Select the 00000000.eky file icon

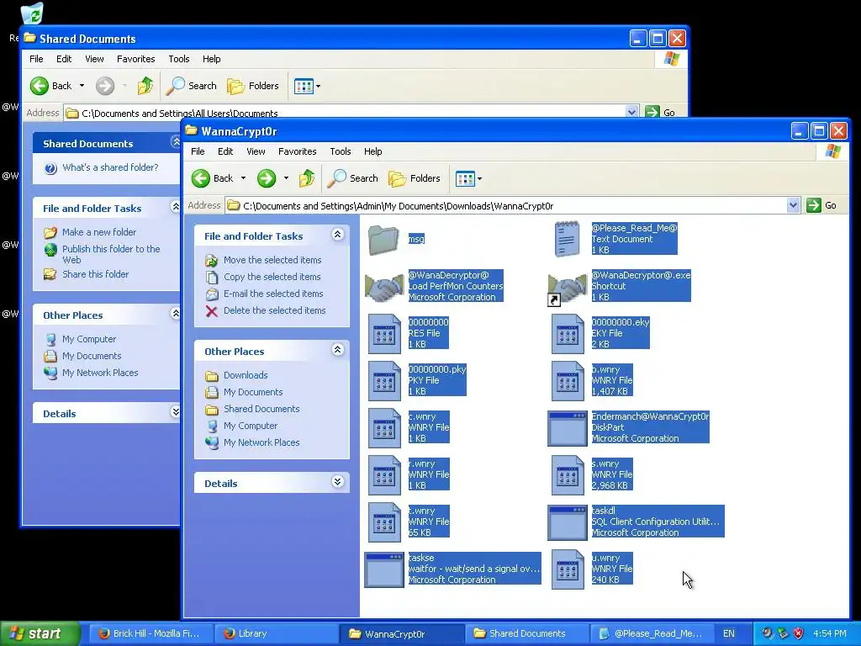pos(568,333)
